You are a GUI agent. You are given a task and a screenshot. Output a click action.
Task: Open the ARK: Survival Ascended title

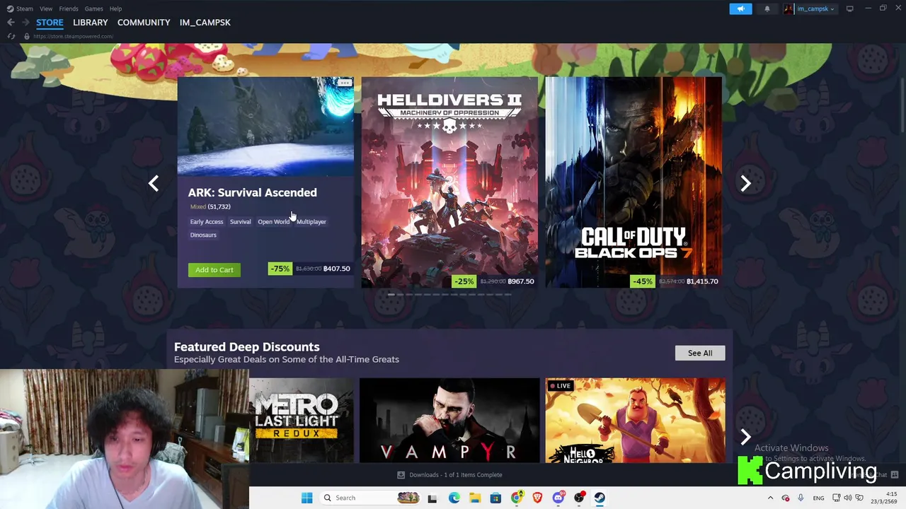coord(252,192)
